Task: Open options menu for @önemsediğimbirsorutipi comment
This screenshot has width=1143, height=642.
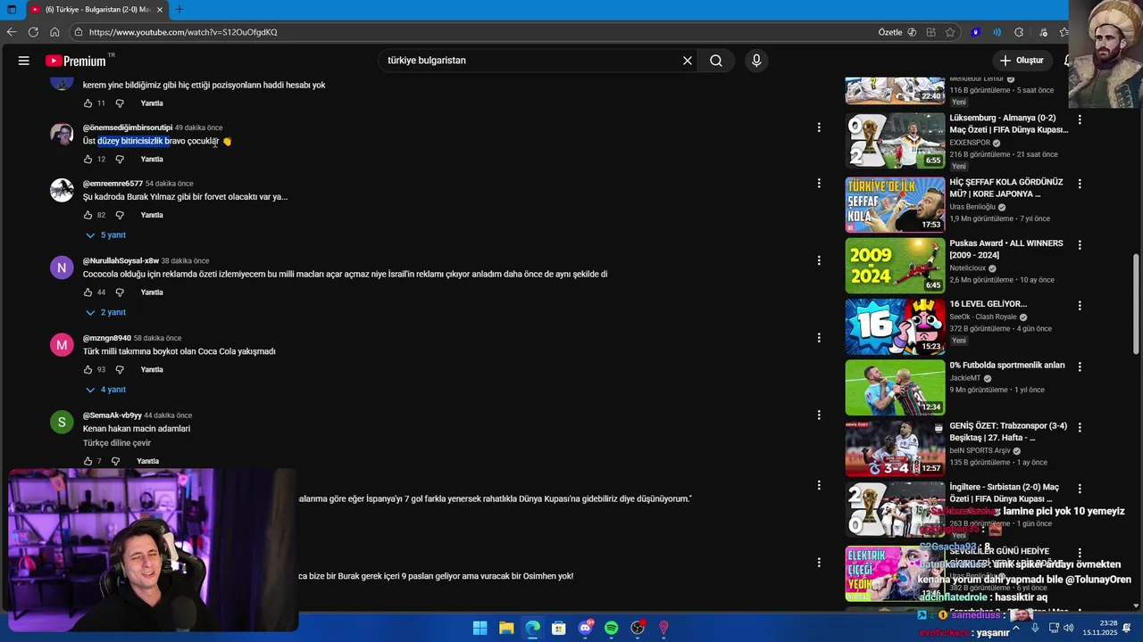Action: tap(819, 128)
